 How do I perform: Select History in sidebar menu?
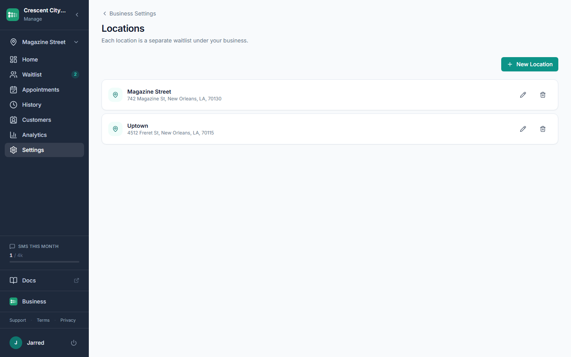pos(44,105)
